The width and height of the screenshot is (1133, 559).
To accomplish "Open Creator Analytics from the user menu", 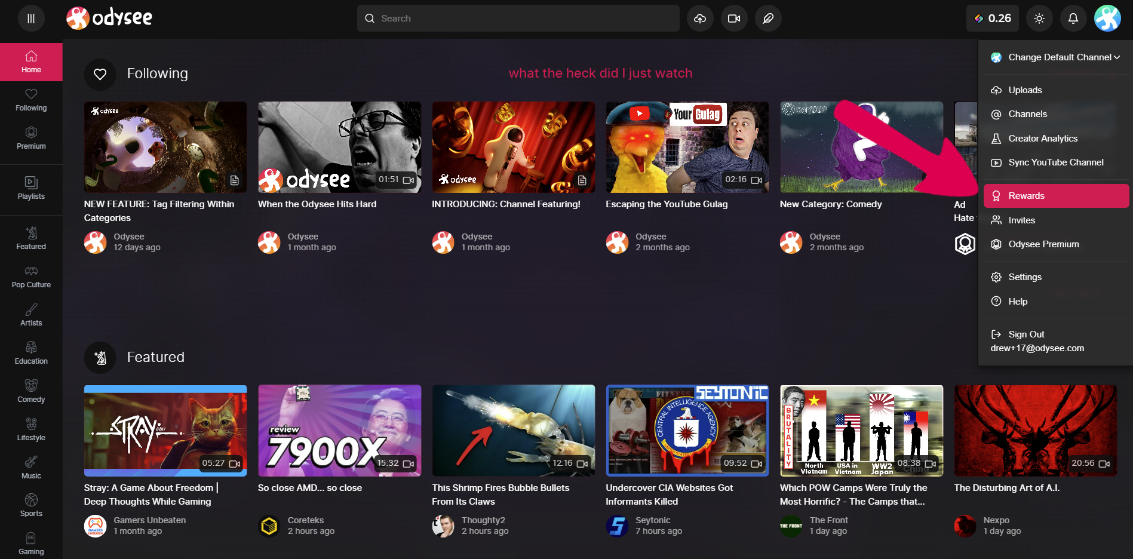I will (x=1056, y=139).
